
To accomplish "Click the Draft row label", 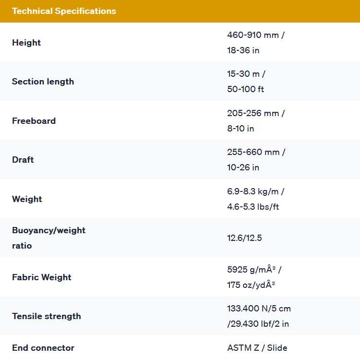I will click(x=23, y=160).
